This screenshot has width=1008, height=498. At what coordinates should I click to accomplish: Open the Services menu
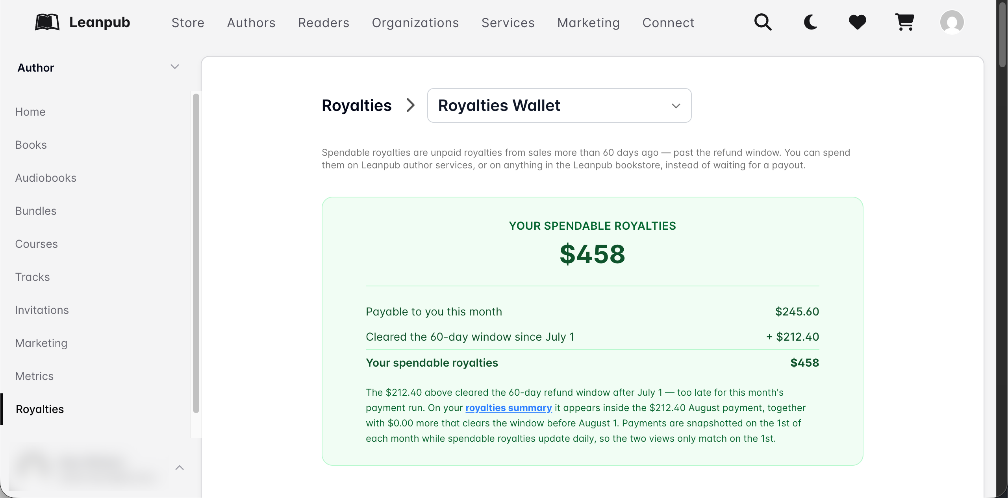click(x=508, y=22)
